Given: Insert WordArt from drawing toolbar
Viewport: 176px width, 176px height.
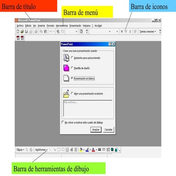Looking at the screenshot, I should coord(71,150).
